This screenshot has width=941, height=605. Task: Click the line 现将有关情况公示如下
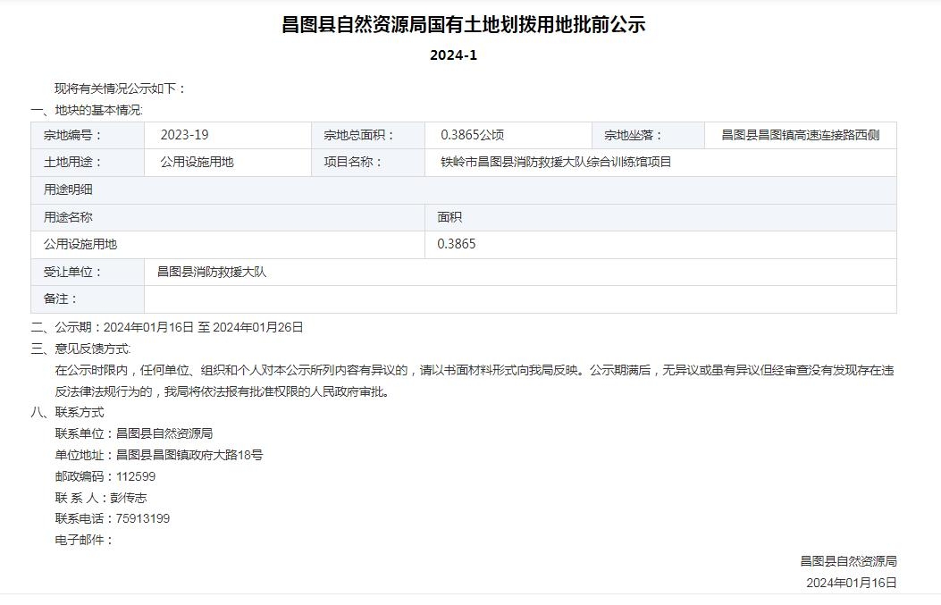coord(120,88)
